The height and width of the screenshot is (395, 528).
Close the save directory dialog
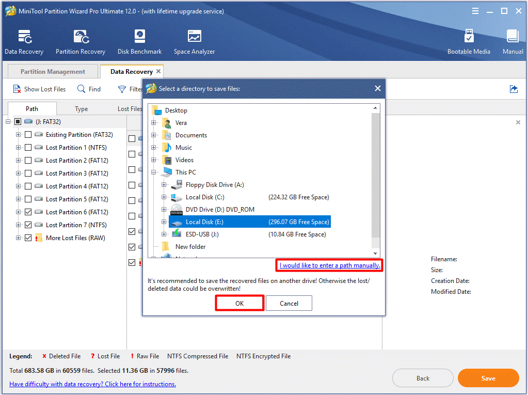coord(378,88)
